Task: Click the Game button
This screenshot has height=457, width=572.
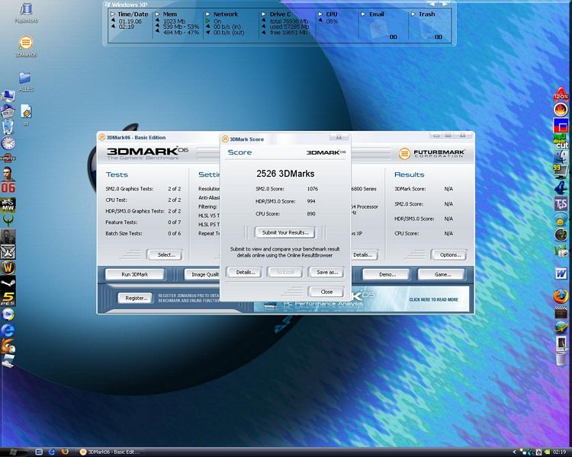Action: (442, 274)
